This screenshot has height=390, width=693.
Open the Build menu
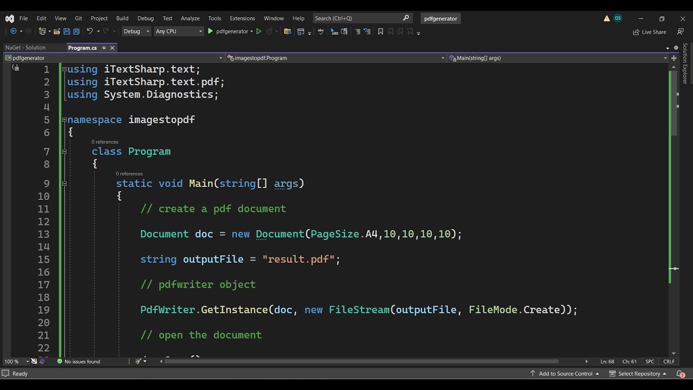pyautogui.click(x=122, y=18)
